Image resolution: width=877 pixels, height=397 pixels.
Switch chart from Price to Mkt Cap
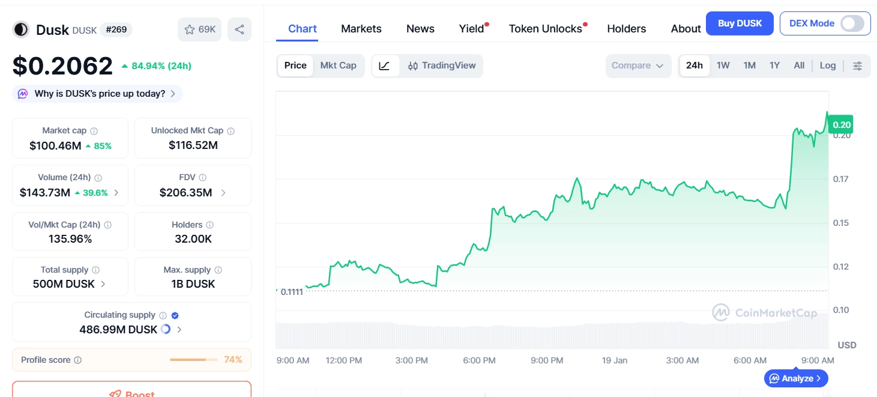(x=338, y=65)
